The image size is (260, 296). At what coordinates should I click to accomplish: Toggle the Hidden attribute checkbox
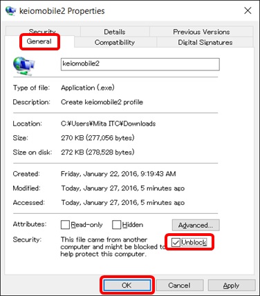(116, 225)
